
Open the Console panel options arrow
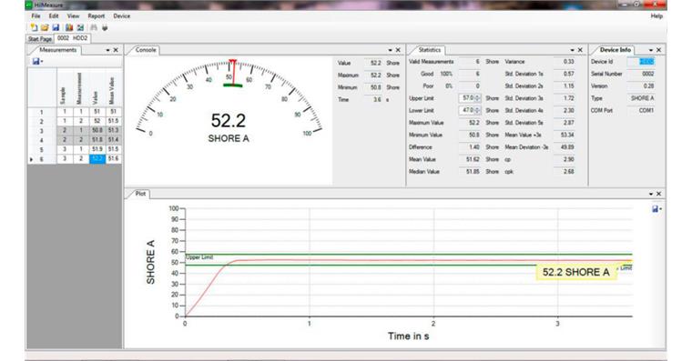(390, 50)
